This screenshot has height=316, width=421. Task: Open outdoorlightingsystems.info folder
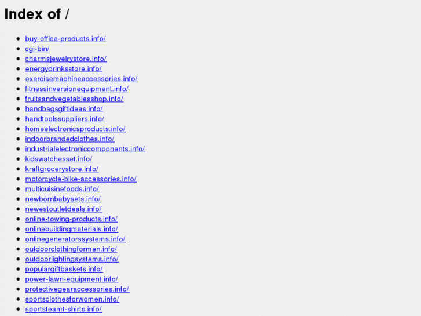(x=72, y=259)
